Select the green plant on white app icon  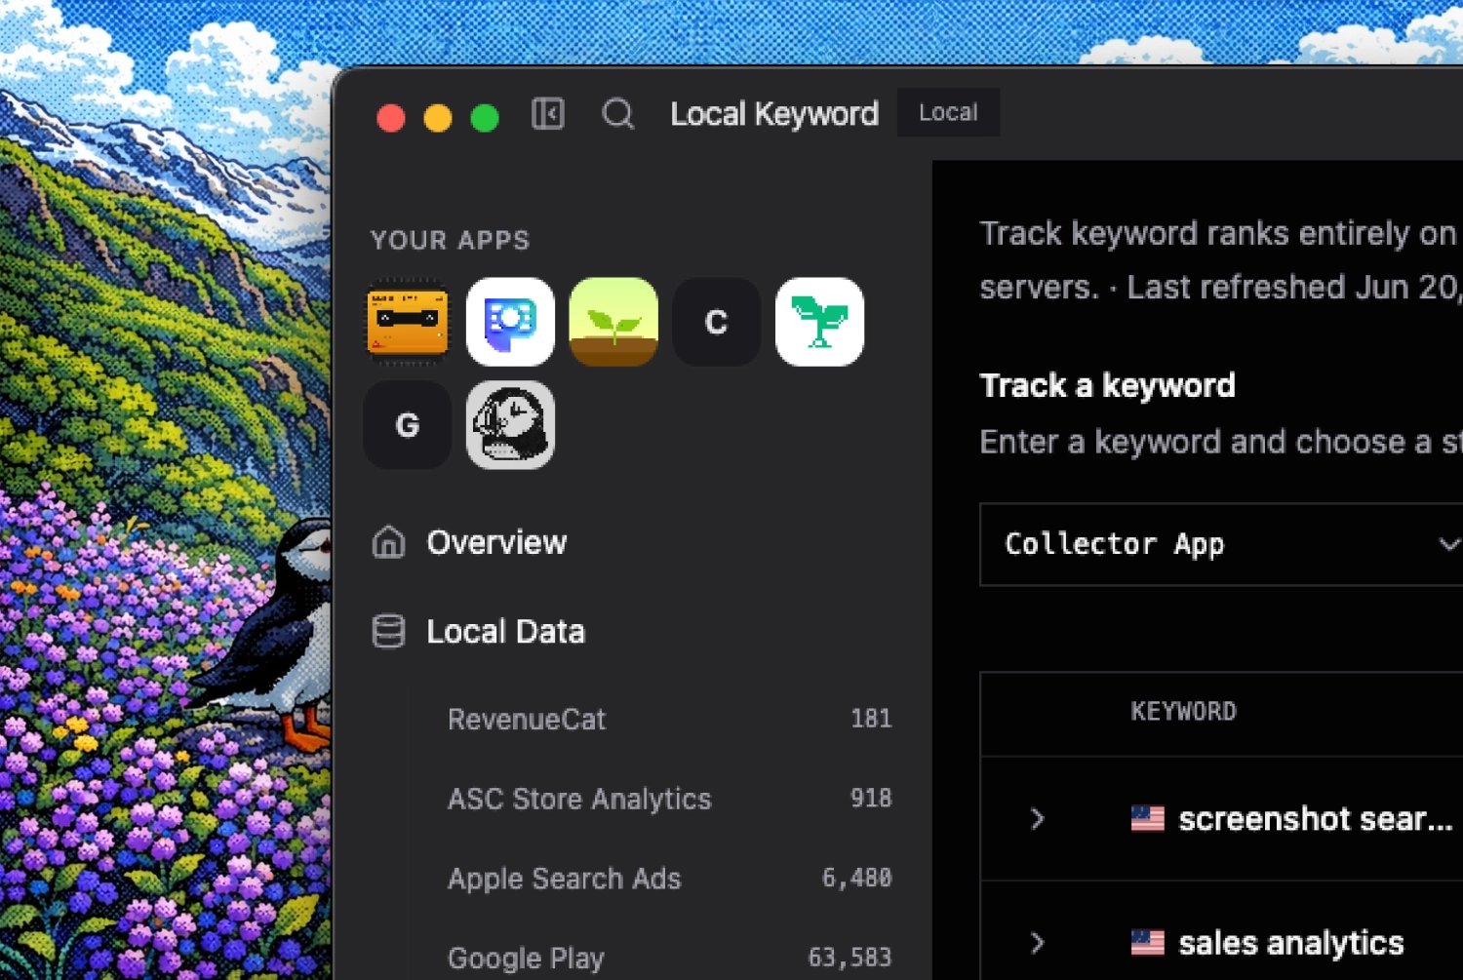point(819,322)
